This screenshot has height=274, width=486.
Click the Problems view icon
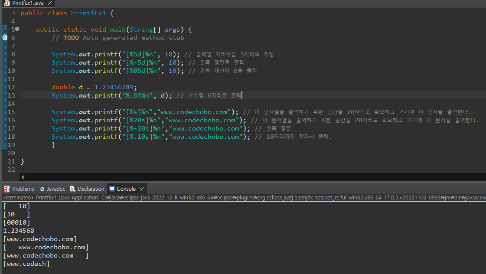[6, 189]
